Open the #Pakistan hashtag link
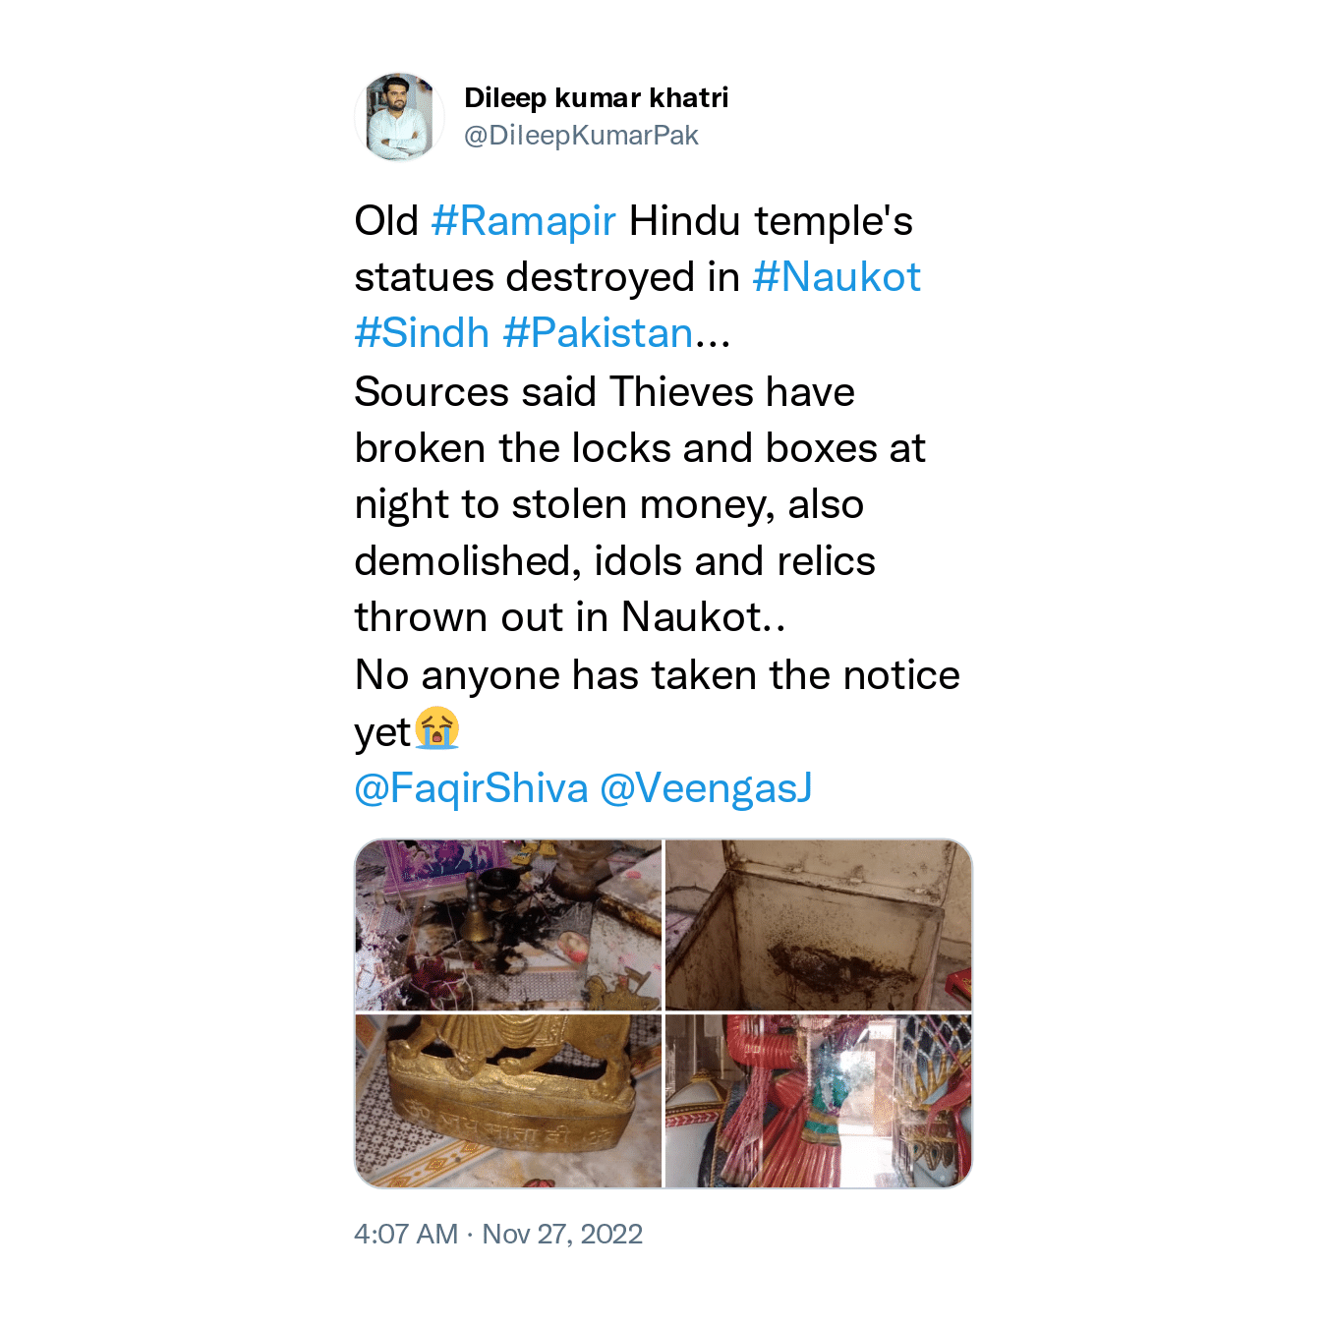 pyautogui.click(x=598, y=333)
